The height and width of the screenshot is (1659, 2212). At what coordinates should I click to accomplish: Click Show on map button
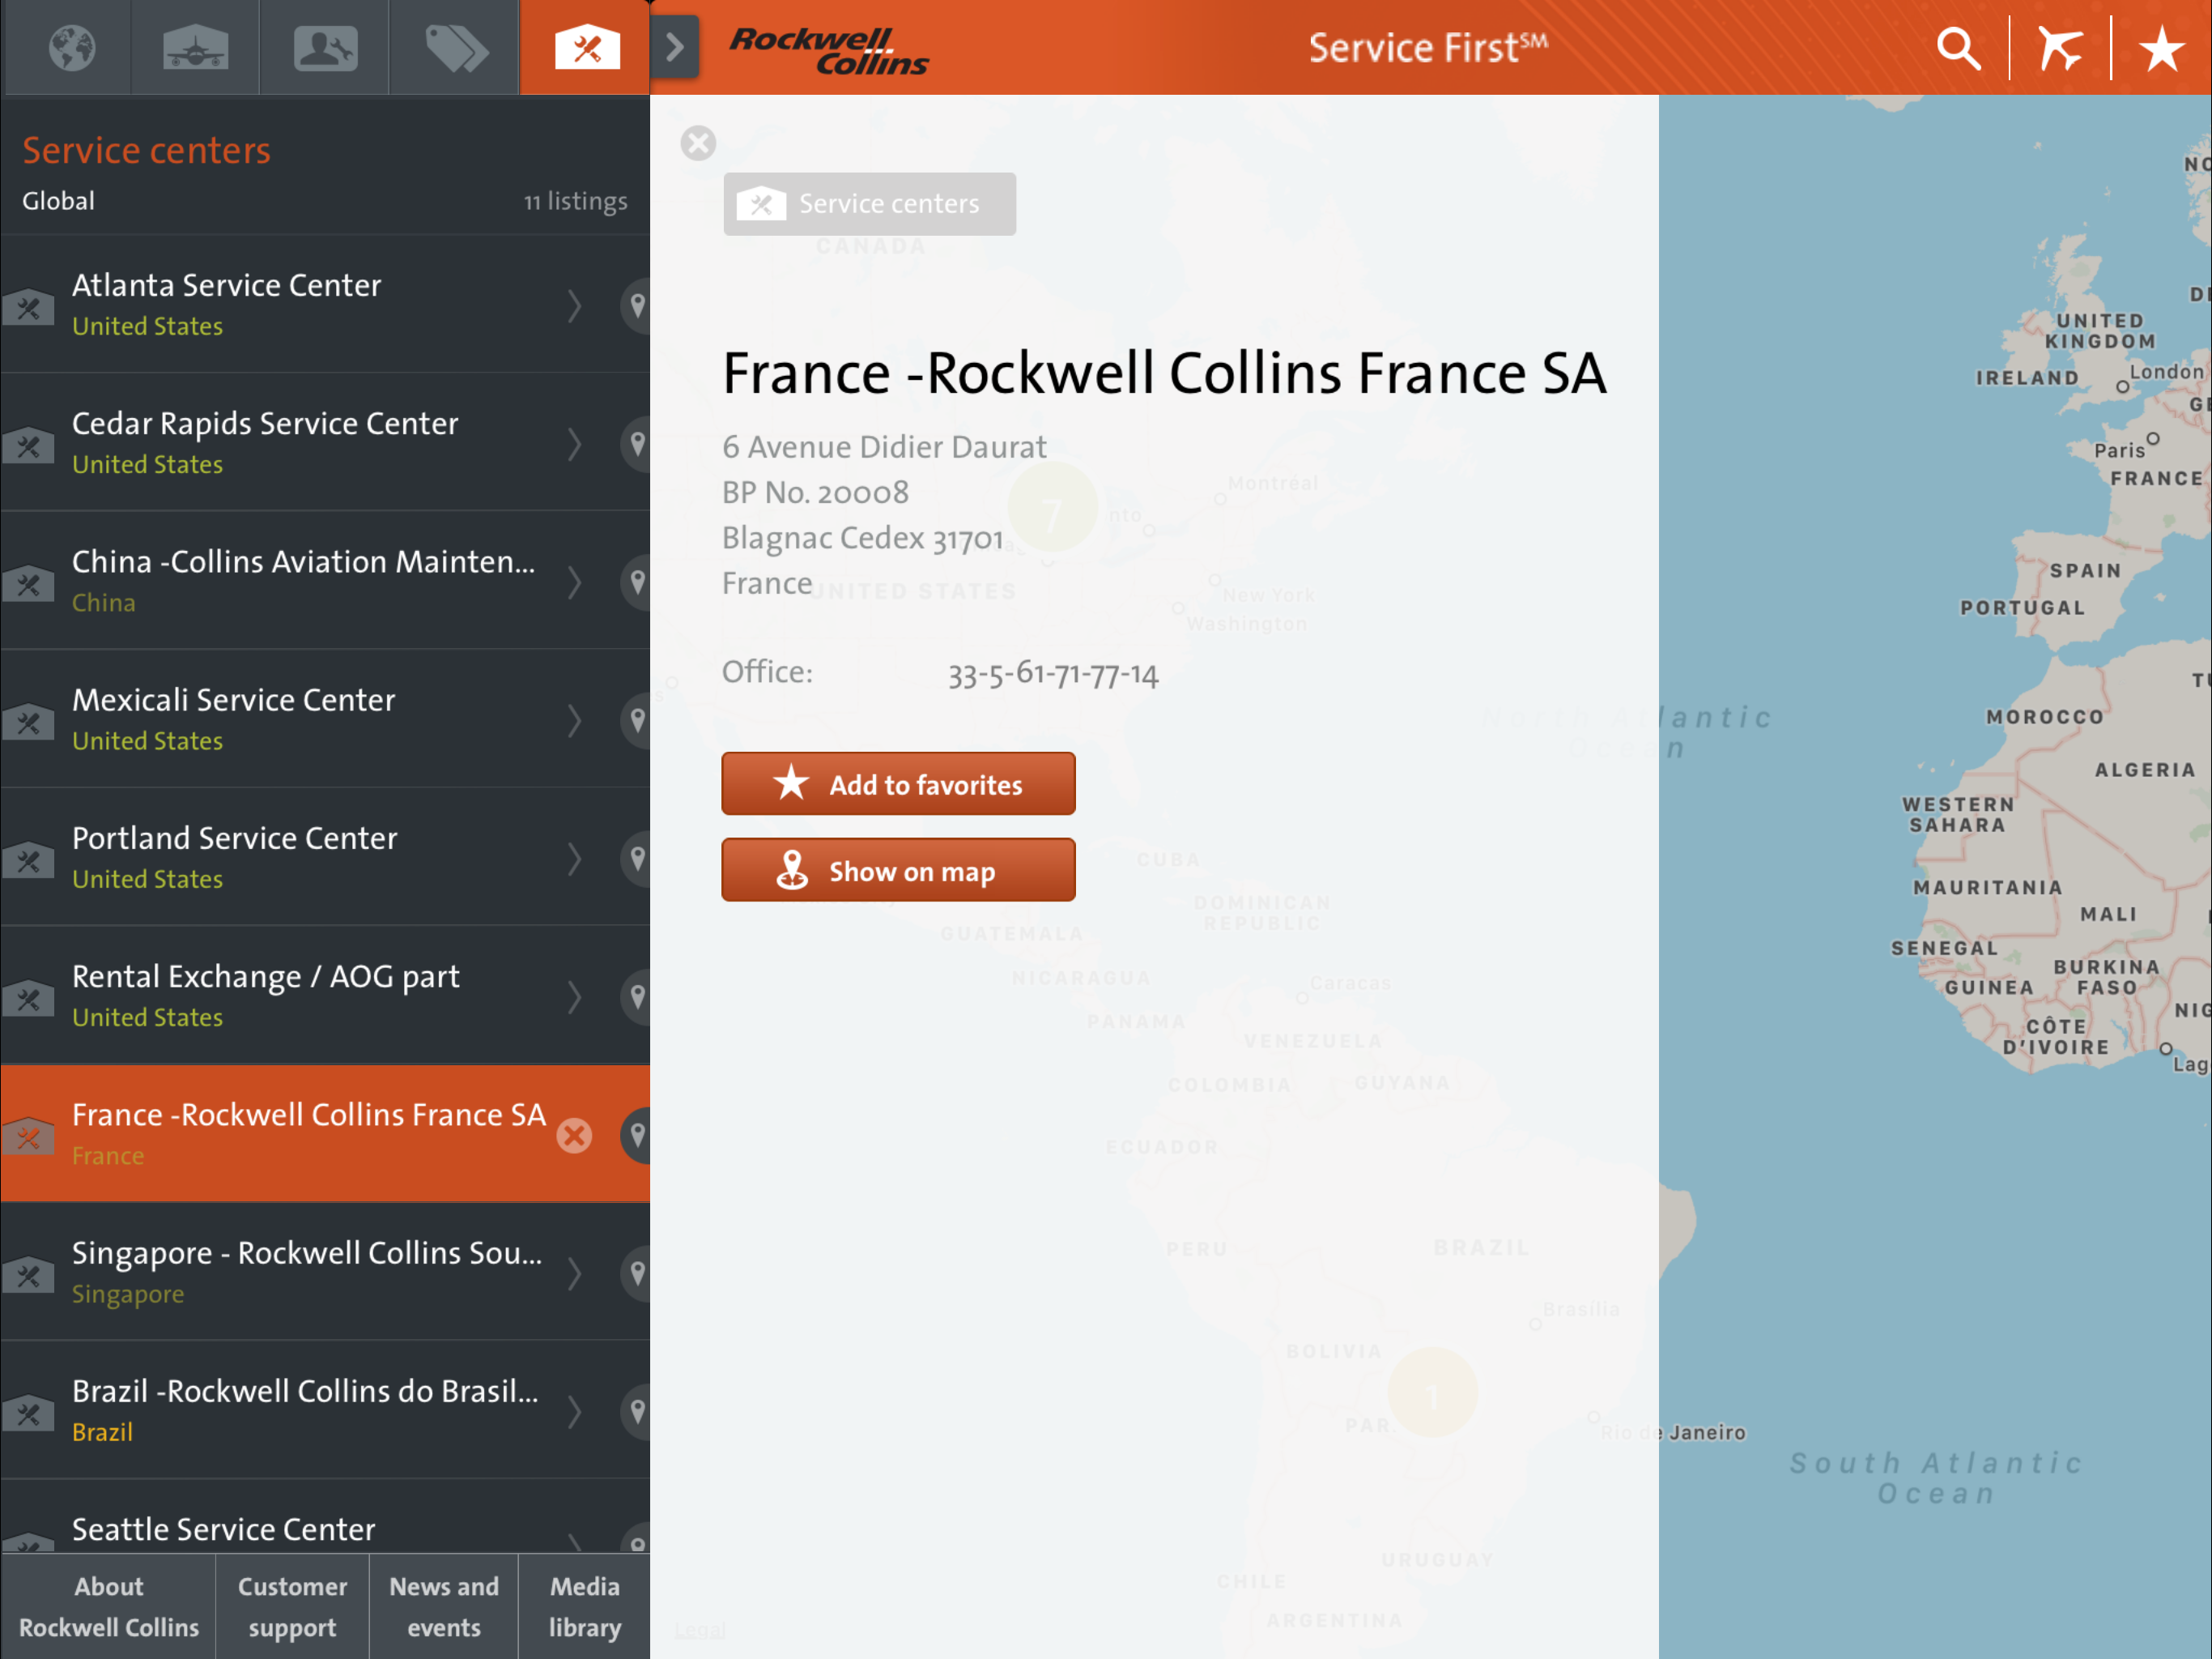tap(898, 869)
